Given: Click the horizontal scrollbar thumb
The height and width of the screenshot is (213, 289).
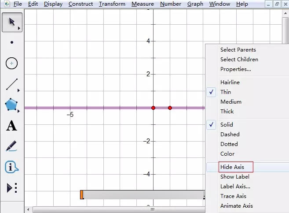Looking at the screenshot, I should (152, 209).
